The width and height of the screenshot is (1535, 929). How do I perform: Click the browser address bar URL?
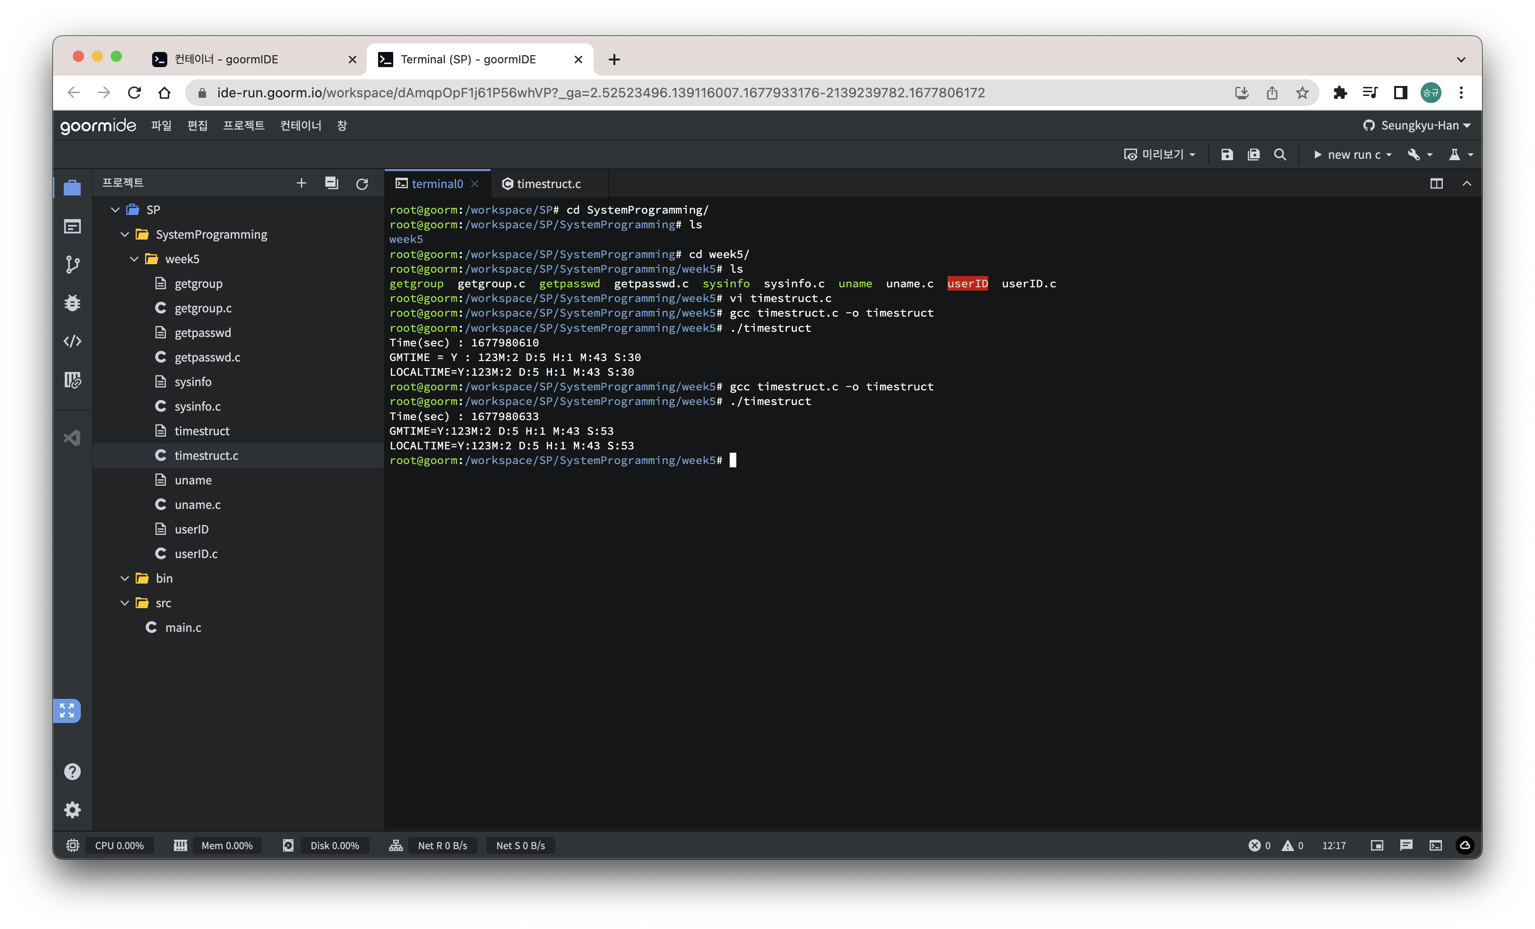pyautogui.click(x=601, y=93)
